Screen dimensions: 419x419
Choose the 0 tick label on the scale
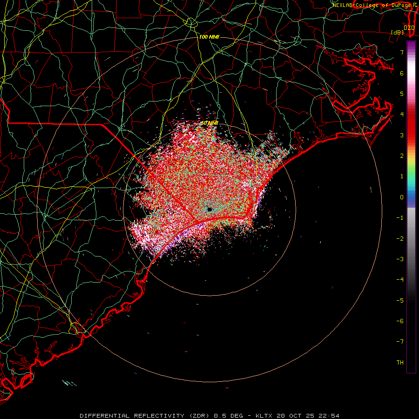click(x=402, y=197)
